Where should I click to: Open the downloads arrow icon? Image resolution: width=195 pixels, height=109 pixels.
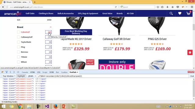(x=167, y=7)
